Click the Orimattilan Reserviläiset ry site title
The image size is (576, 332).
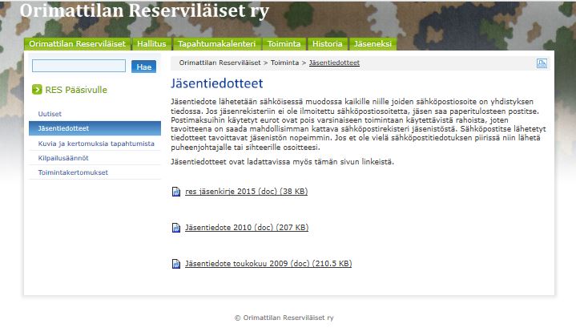144,11
